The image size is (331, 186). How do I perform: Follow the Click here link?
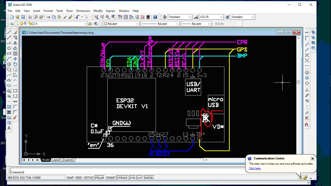[x=255, y=168]
